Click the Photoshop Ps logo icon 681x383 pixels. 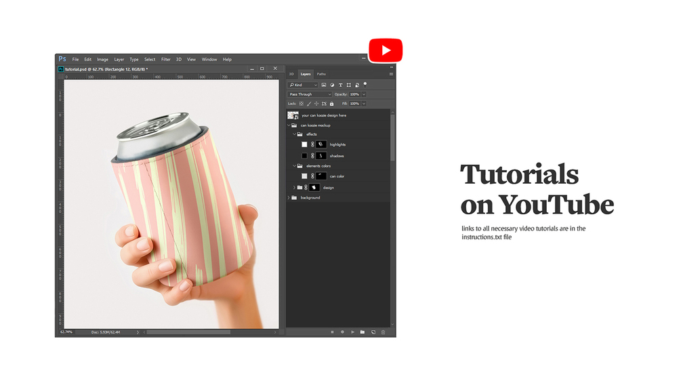tap(62, 59)
